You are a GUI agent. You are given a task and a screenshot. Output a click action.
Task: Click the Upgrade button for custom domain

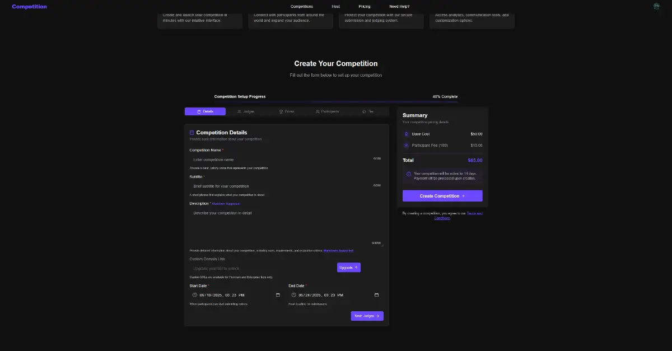[x=348, y=268]
